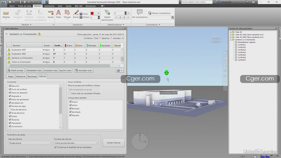
Task: Switch to the Resultados tab
Action: [x=32, y=77]
